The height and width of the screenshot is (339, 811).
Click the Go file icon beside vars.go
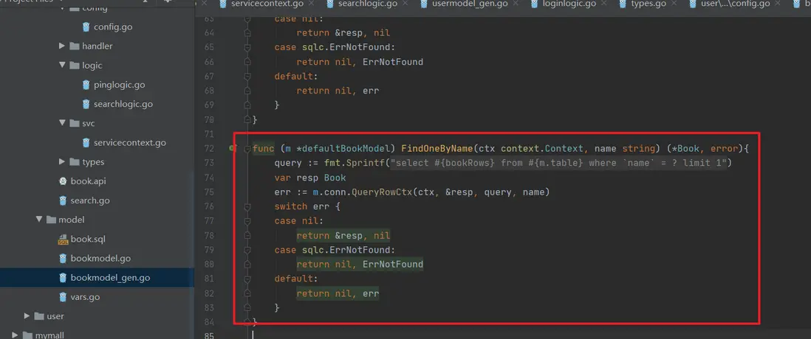[x=63, y=297]
